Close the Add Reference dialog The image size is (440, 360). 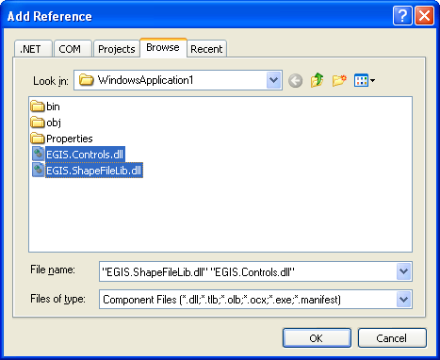pos(425,15)
